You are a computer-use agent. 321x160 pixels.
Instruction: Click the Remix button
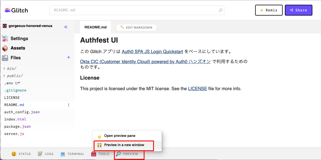tap(269, 10)
